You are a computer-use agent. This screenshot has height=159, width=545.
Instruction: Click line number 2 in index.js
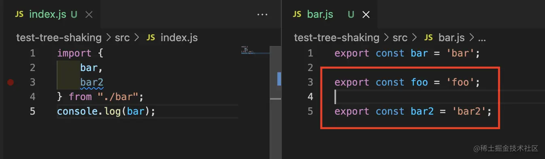(32, 68)
